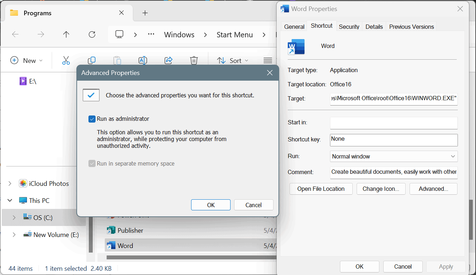Open the Advanced button in Word Properties

tap(433, 189)
